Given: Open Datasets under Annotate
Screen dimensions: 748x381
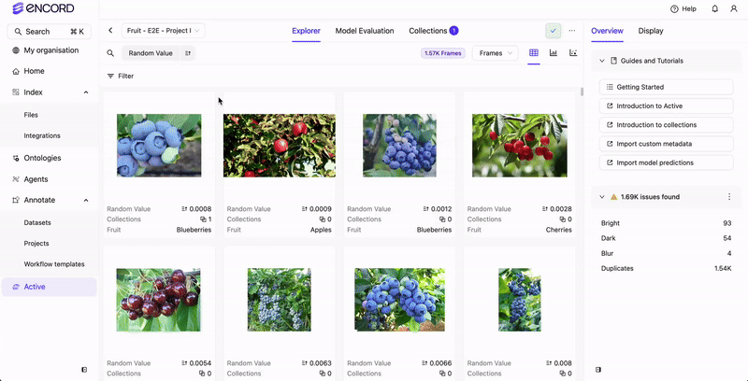Looking at the screenshot, I should point(37,222).
